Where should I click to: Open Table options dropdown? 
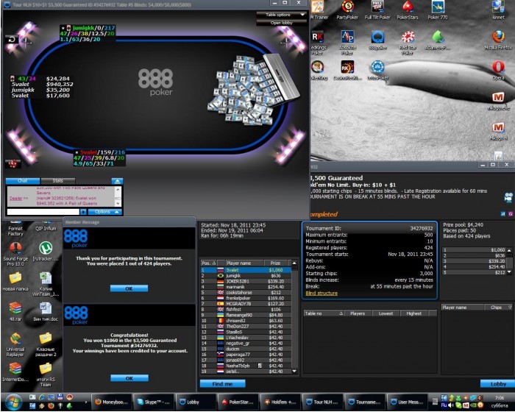click(282, 15)
